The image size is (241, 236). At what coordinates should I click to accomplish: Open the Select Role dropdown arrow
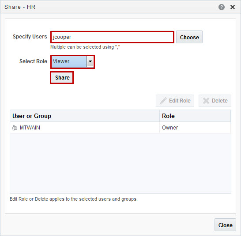(90, 61)
